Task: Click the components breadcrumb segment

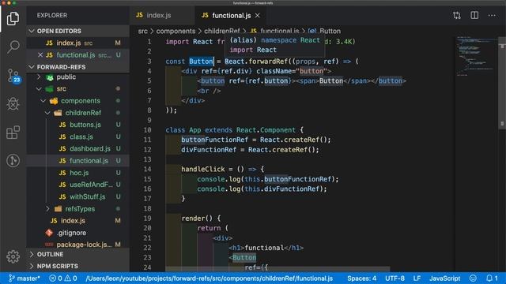Action: coord(176,32)
